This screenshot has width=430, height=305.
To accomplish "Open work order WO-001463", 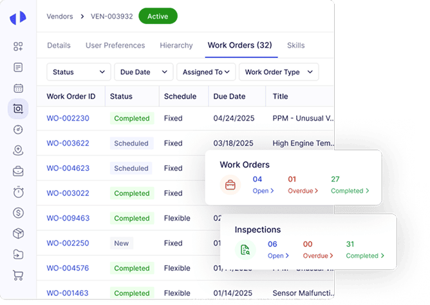I will pyautogui.click(x=68, y=293).
